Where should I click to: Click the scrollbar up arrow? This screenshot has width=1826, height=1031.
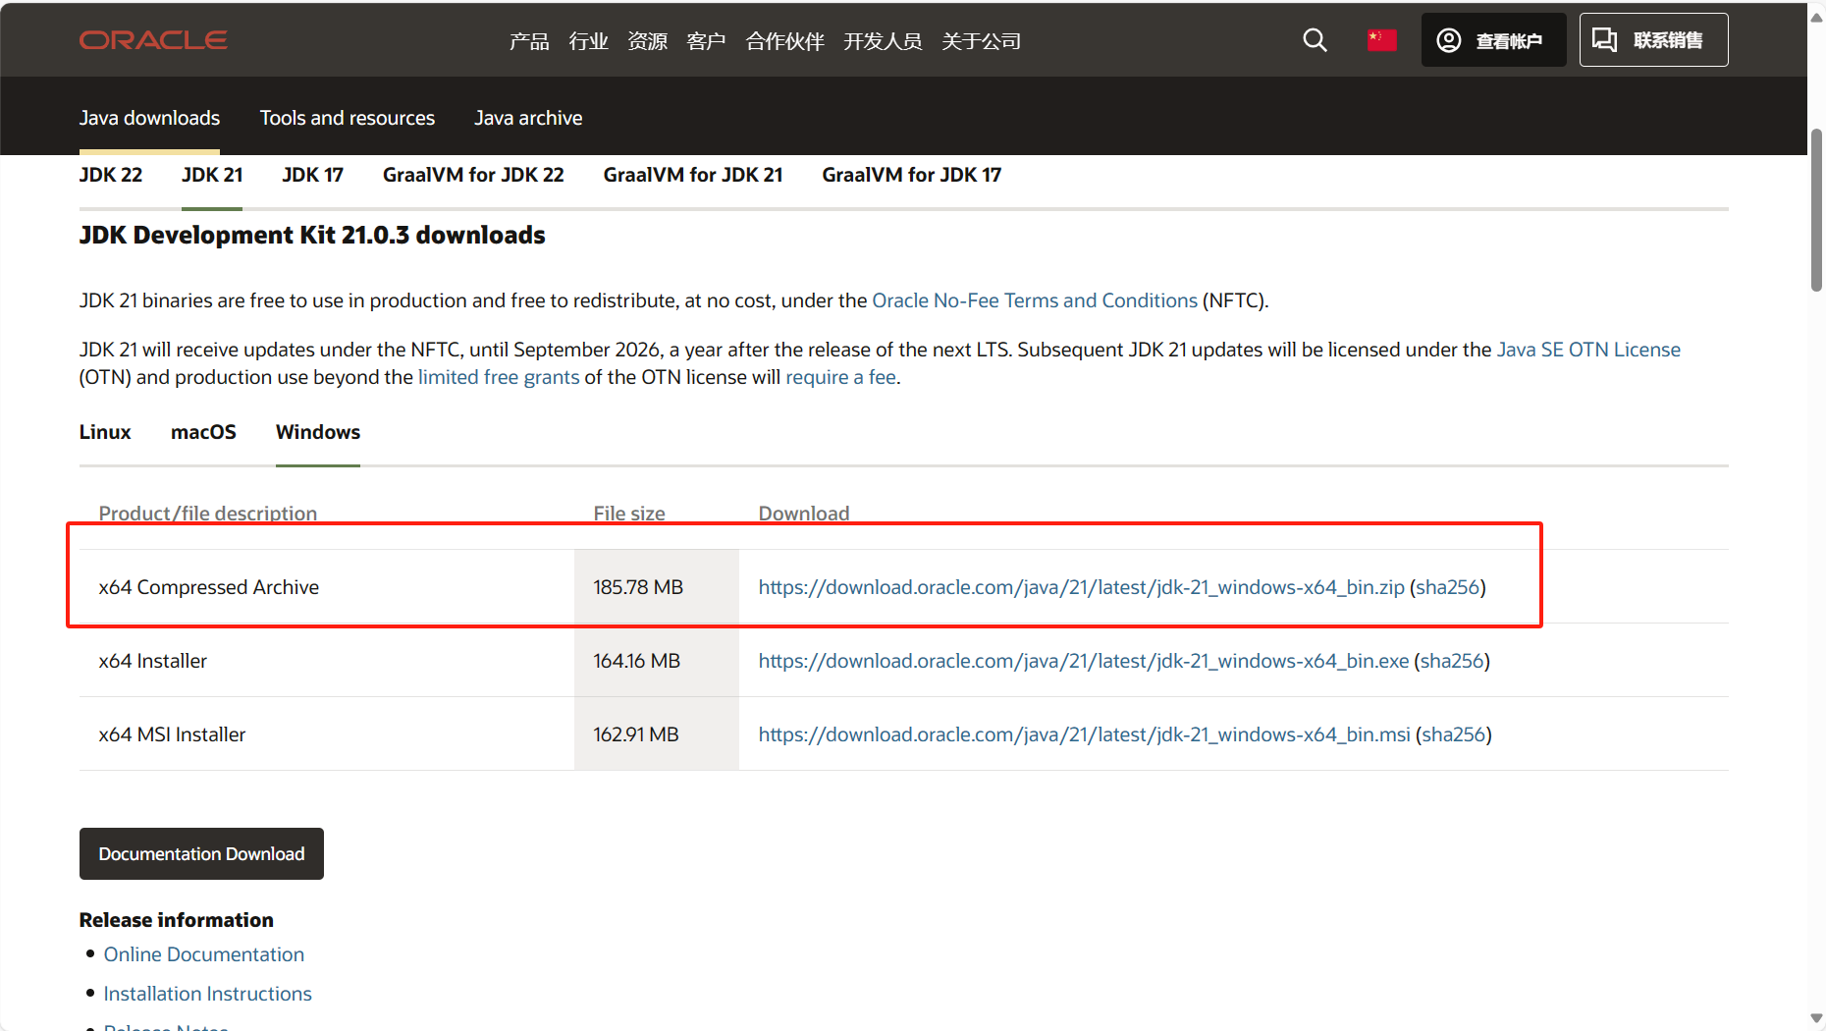point(1816,16)
